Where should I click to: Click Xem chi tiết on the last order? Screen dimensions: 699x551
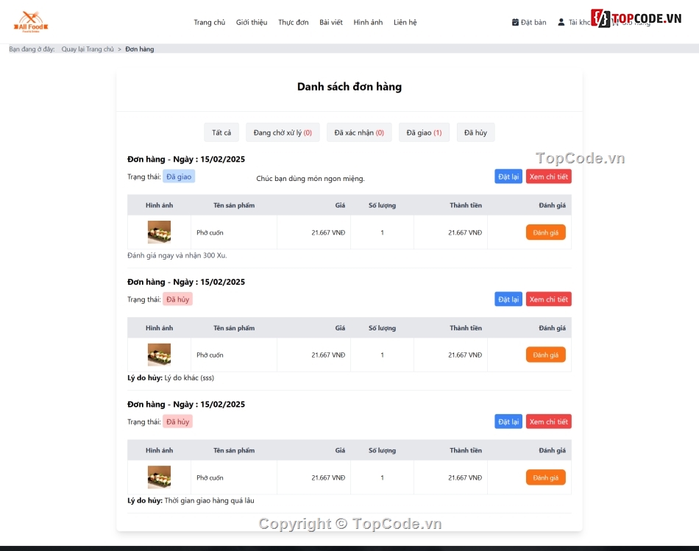pos(548,422)
